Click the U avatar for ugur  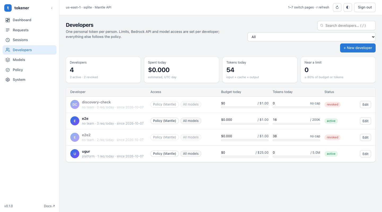pyautogui.click(x=75, y=154)
